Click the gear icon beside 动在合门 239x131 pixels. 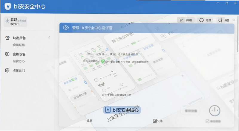point(7,70)
